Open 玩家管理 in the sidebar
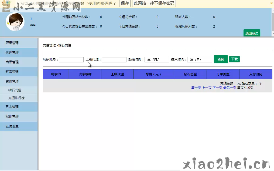 point(19,72)
